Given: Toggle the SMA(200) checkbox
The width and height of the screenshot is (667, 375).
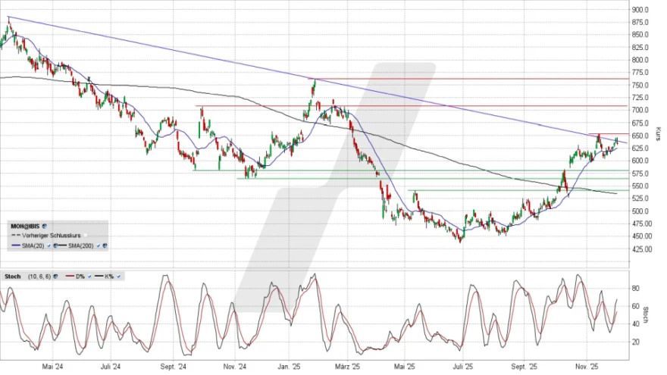Looking at the screenshot, I should click(x=98, y=245).
